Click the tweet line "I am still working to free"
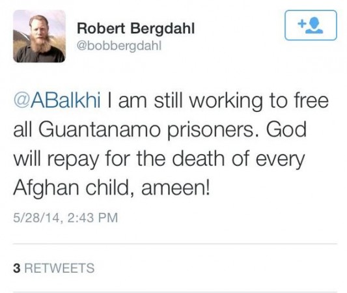This screenshot has height=293, width=347. pyautogui.click(x=217, y=101)
